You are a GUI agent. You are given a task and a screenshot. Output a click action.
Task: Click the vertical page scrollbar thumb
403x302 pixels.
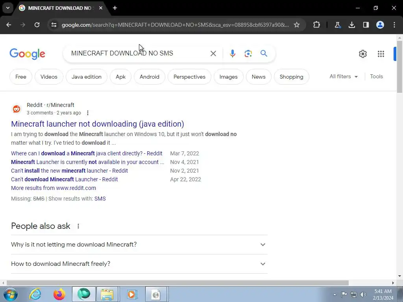pyautogui.click(x=399, y=67)
